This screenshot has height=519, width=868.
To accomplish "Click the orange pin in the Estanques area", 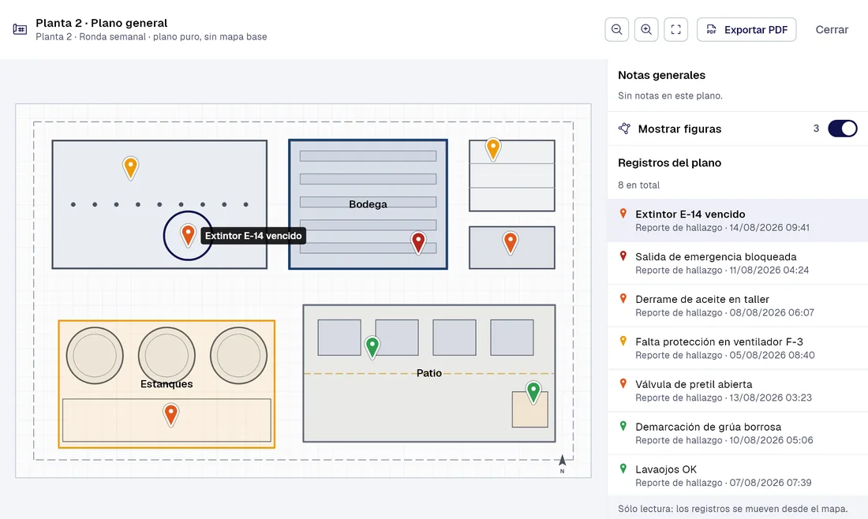I will 171,414.
